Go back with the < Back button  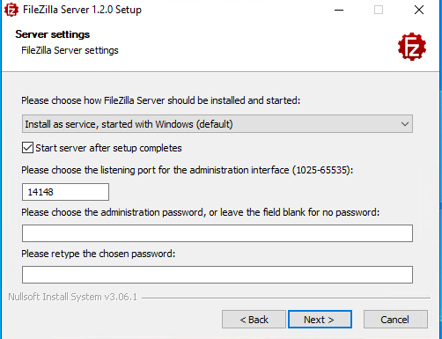254,320
